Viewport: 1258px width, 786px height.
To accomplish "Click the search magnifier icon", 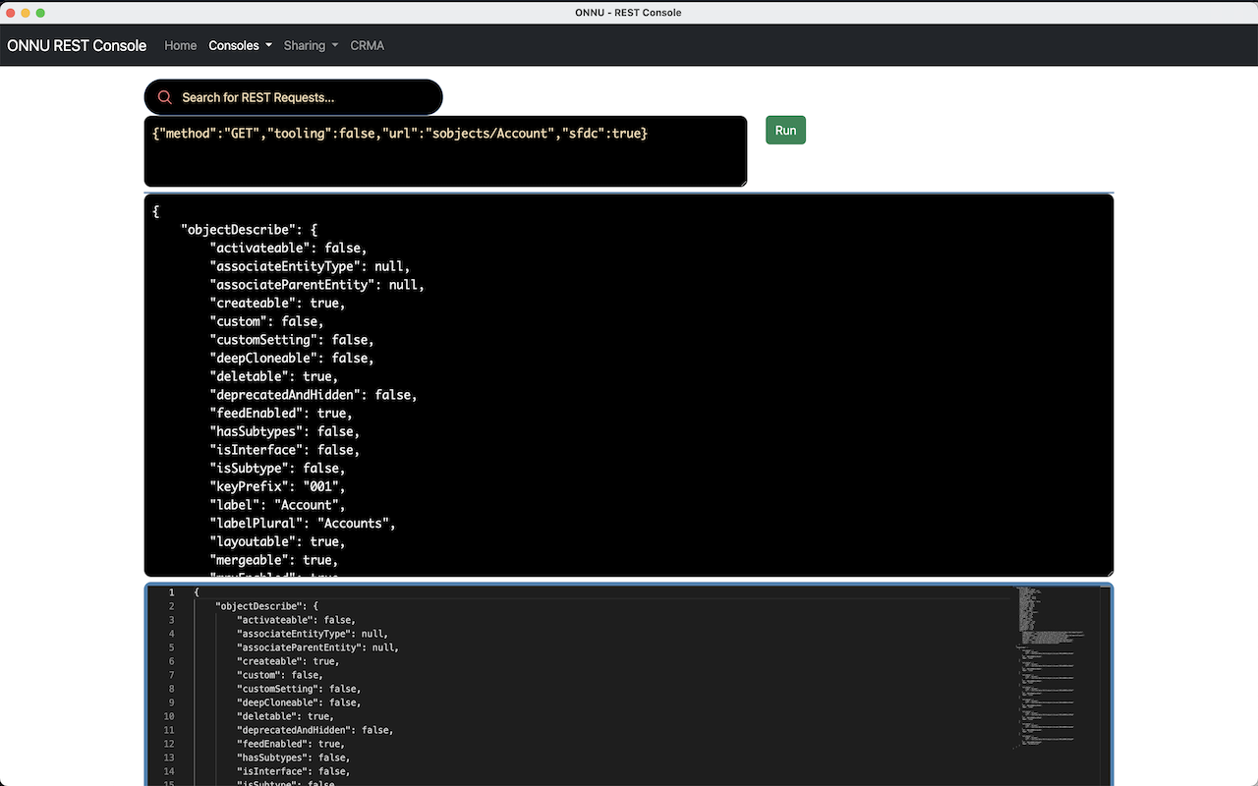I will tap(165, 97).
